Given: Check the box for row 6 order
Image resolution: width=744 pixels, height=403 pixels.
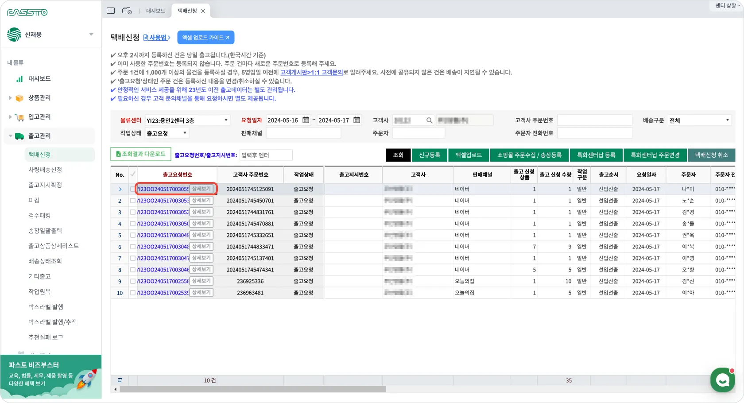Looking at the screenshot, I should 133,247.
